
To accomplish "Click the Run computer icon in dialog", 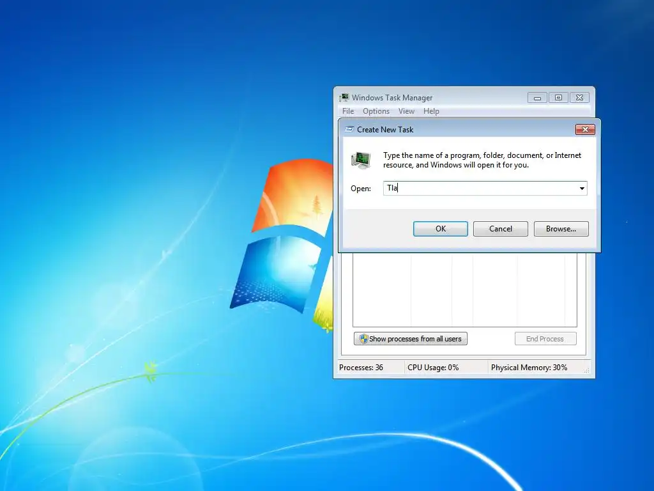I will 361,160.
